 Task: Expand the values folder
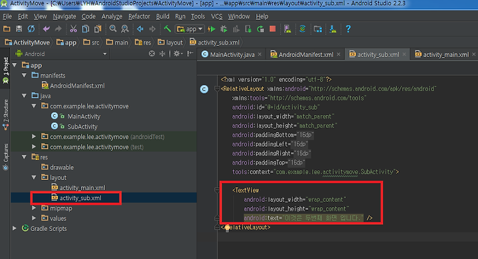coord(34,218)
